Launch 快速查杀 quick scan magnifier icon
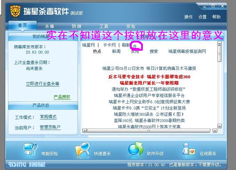Screen dimensions: 236x170 tap(83, 149)
